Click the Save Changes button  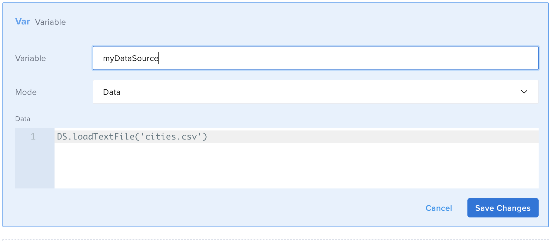point(503,208)
